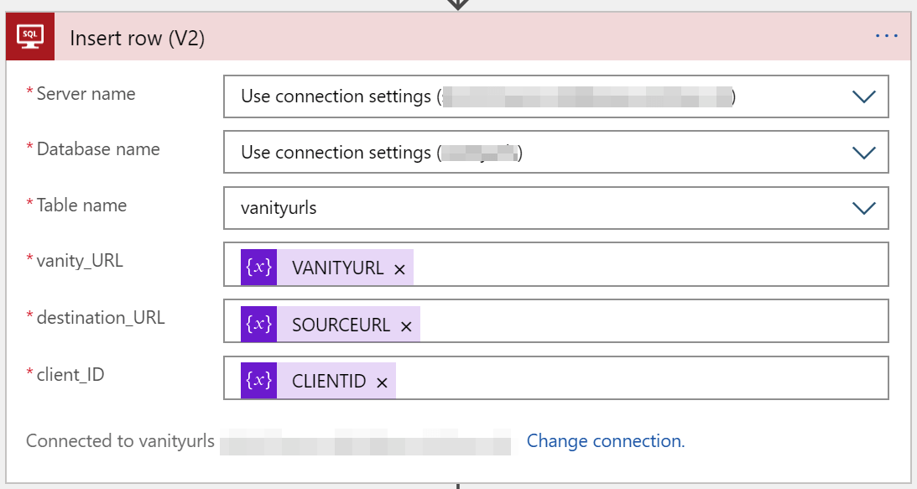Screen dimensions: 917x489
Task: Open the Server name dropdown
Action: point(863,96)
